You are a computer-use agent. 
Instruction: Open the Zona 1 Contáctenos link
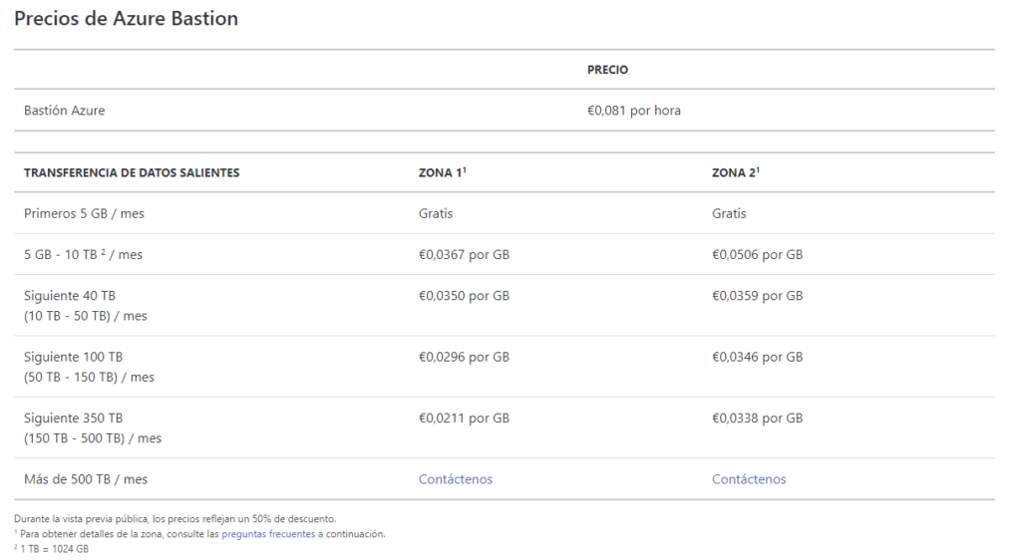pyautogui.click(x=455, y=479)
